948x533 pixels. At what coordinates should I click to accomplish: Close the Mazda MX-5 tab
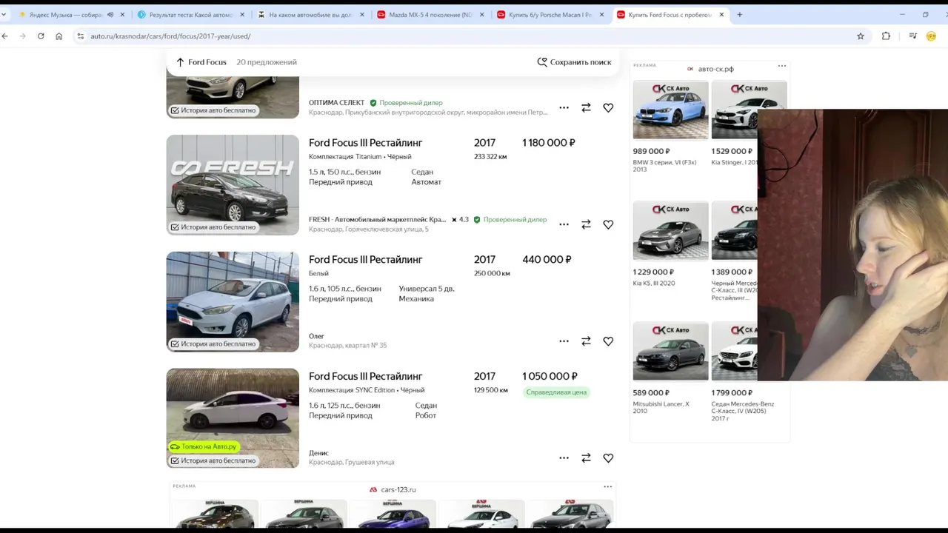[481, 15]
